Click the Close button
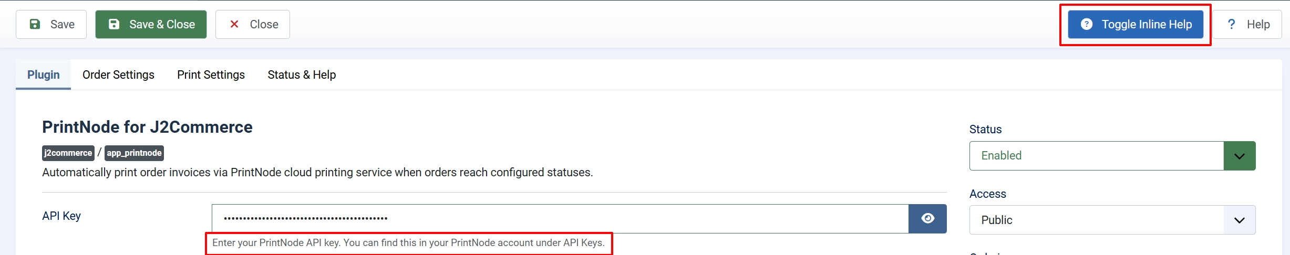Screen dimensions: 1290x255 pos(253,24)
